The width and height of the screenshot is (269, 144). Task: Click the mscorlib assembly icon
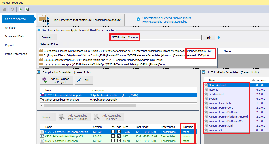coord(206,89)
